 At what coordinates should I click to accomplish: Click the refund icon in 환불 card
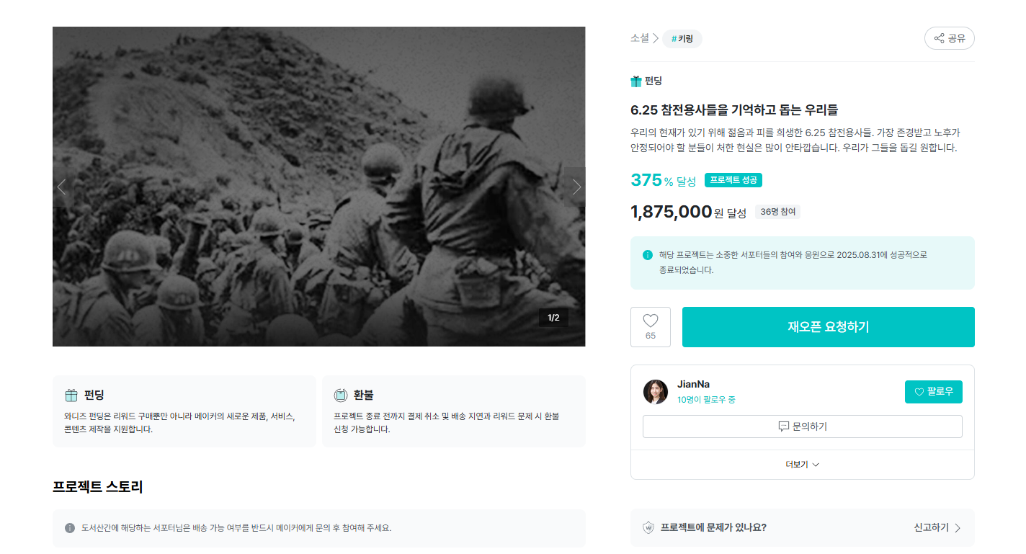(341, 396)
